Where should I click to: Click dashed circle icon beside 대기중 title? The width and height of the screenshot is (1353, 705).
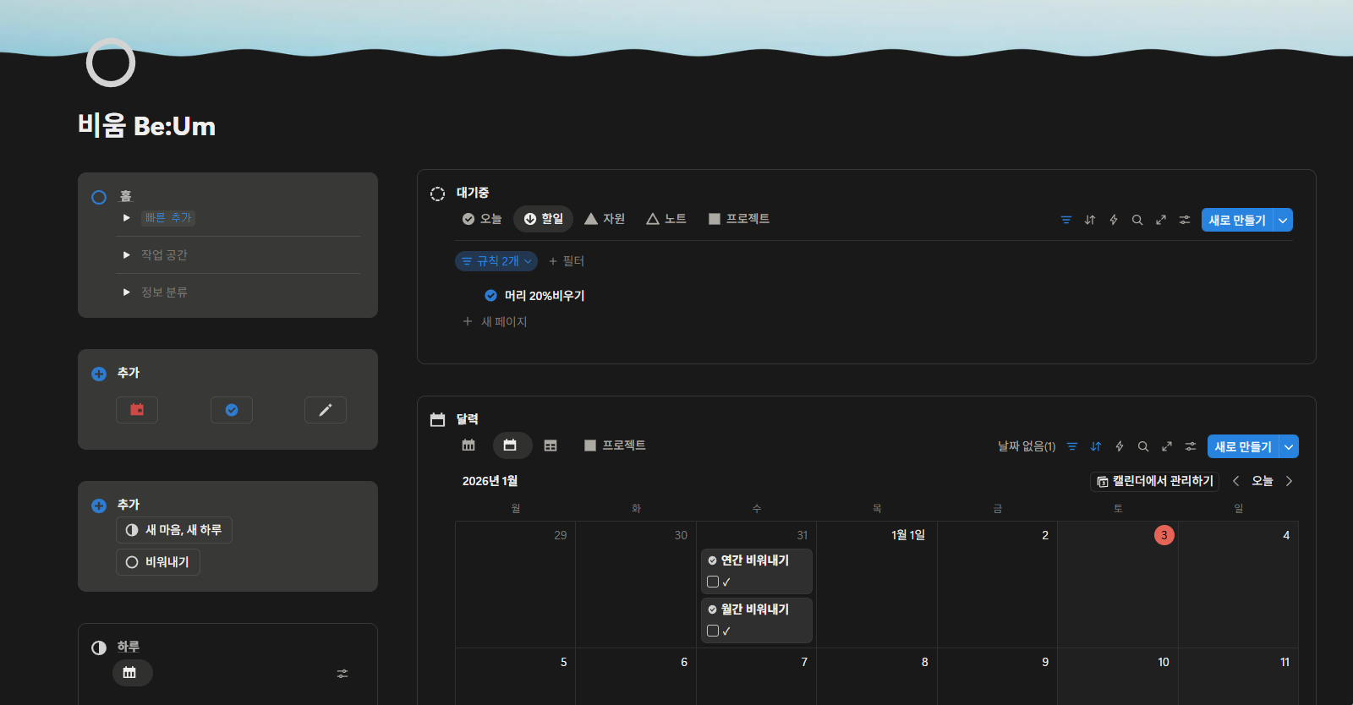(x=437, y=194)
